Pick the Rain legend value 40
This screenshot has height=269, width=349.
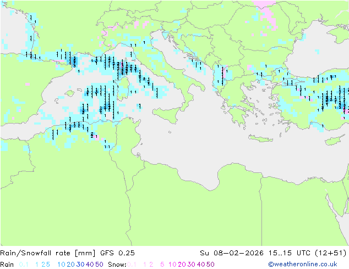click(90, 265)
